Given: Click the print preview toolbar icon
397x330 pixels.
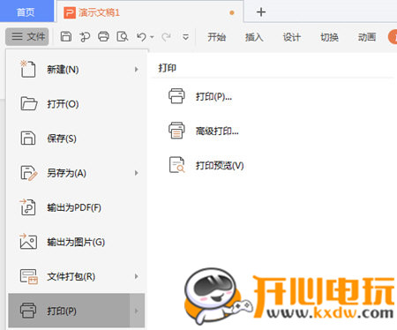Looking at the screenshot, I should point(123,37).
